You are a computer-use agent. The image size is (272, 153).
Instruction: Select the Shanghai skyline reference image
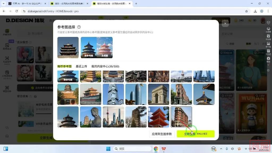(113, 117)
